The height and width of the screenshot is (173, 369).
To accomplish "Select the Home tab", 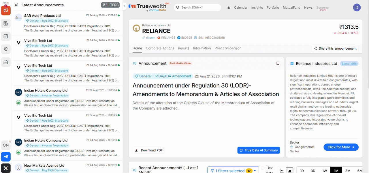I will point(137,48).
